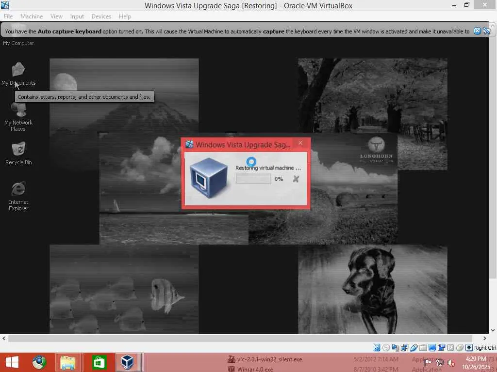Click the restore progress bar
Viewport: 497px width, 372px height.
(253, 179)
